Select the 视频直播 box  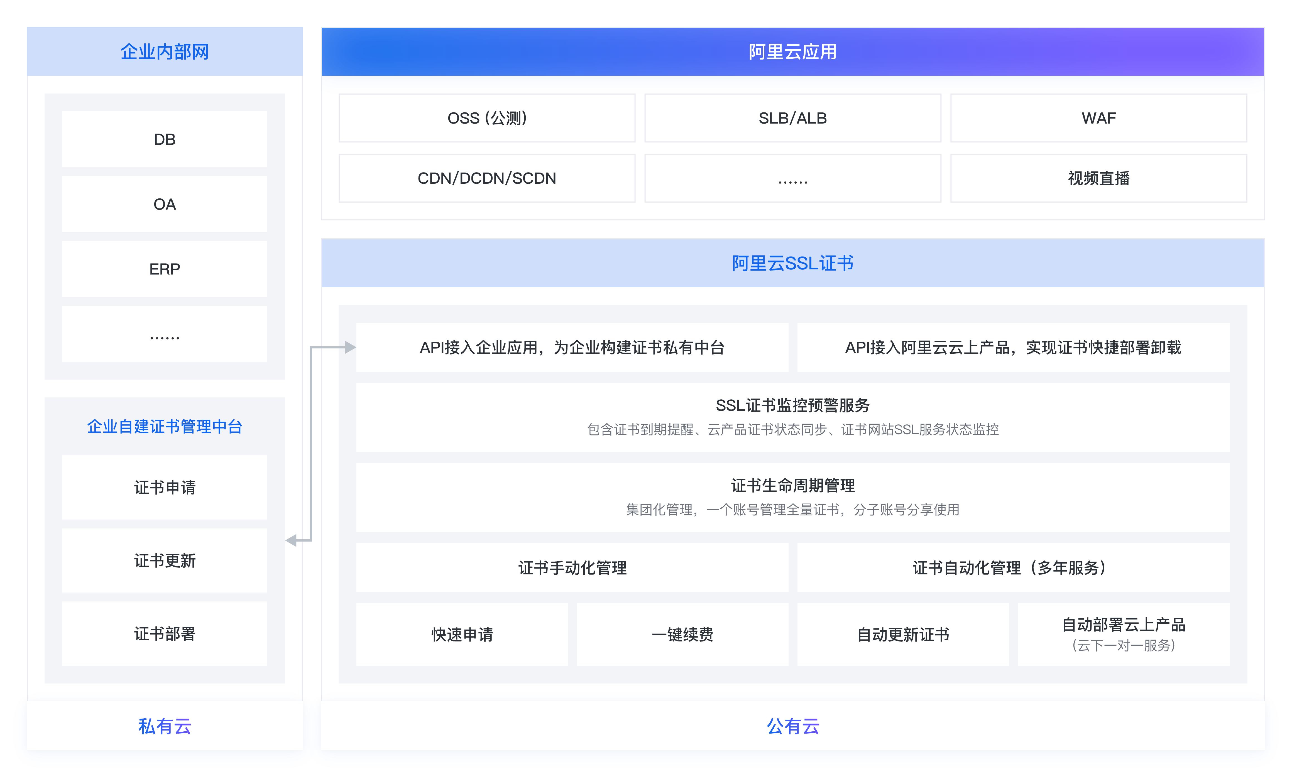(1098, 178)
